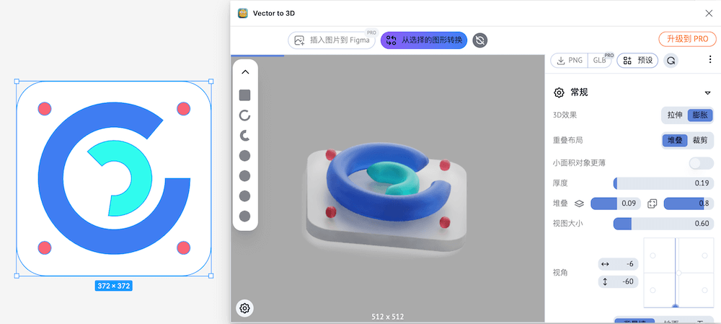Close the Vector to 3D plugin window

(709, 13)
